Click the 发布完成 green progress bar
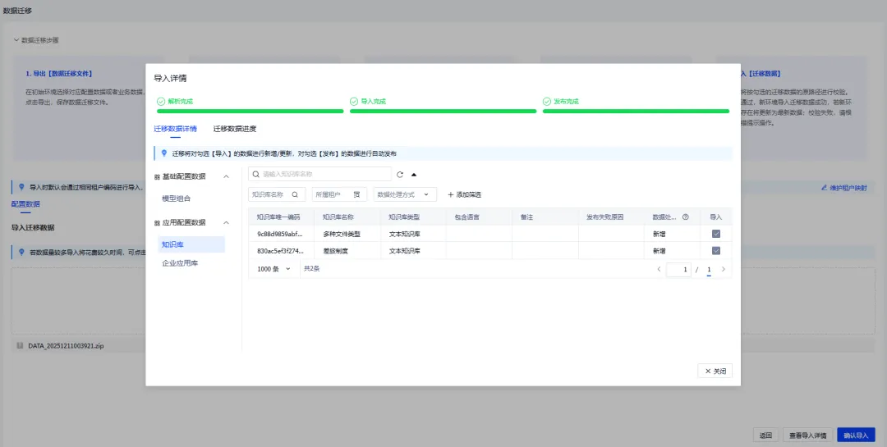Viewport: 887px width, 447px height. 636,112
